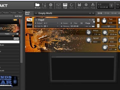The image size is (120, 90).
Task: Click the Memory 123.00 kB readout
Action: click(x=74, y=26)
